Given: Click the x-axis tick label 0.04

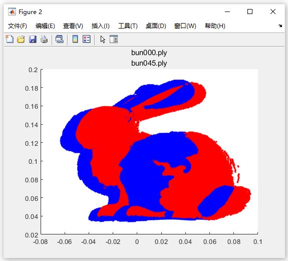Looking at the screenshot, I should pyautogui.click(x=185, y=242).
